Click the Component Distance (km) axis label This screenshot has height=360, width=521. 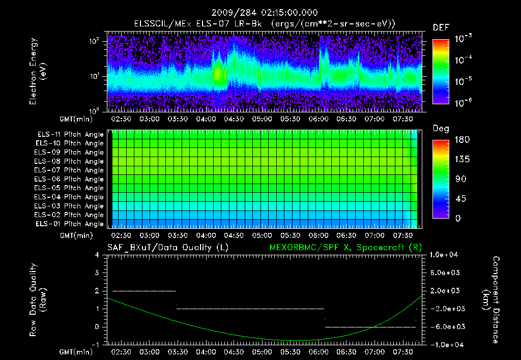[491, 300]
